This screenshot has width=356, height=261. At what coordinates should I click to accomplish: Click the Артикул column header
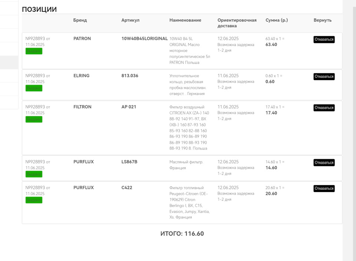click(130, 20)
